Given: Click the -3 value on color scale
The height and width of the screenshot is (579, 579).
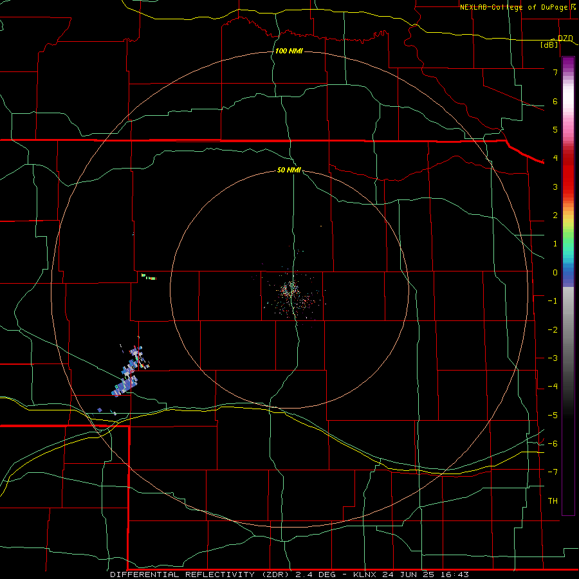Looking at the screenshot, I should (553, 358).
